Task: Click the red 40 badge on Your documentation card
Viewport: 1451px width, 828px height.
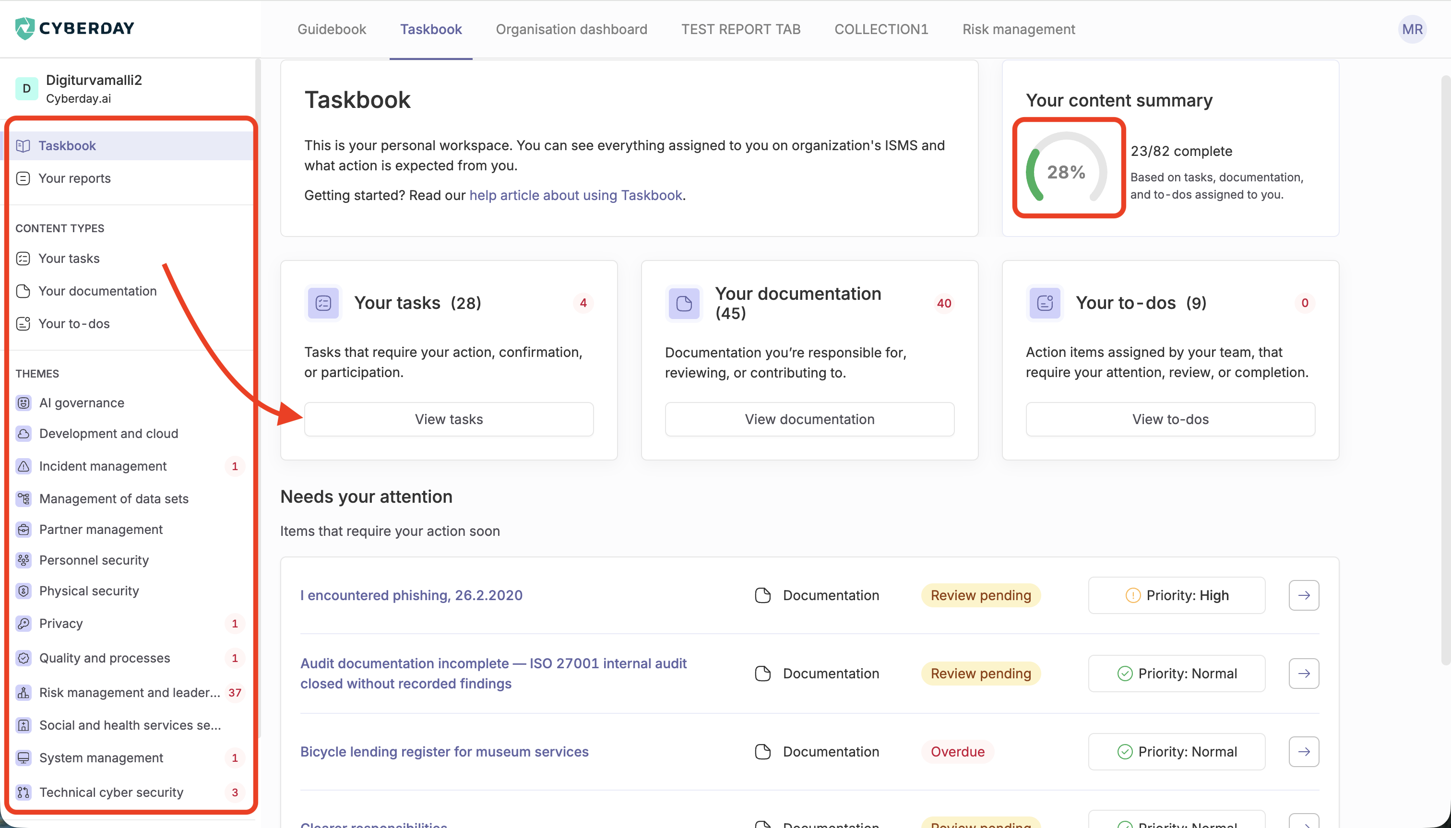Action: tap(944, 303)
